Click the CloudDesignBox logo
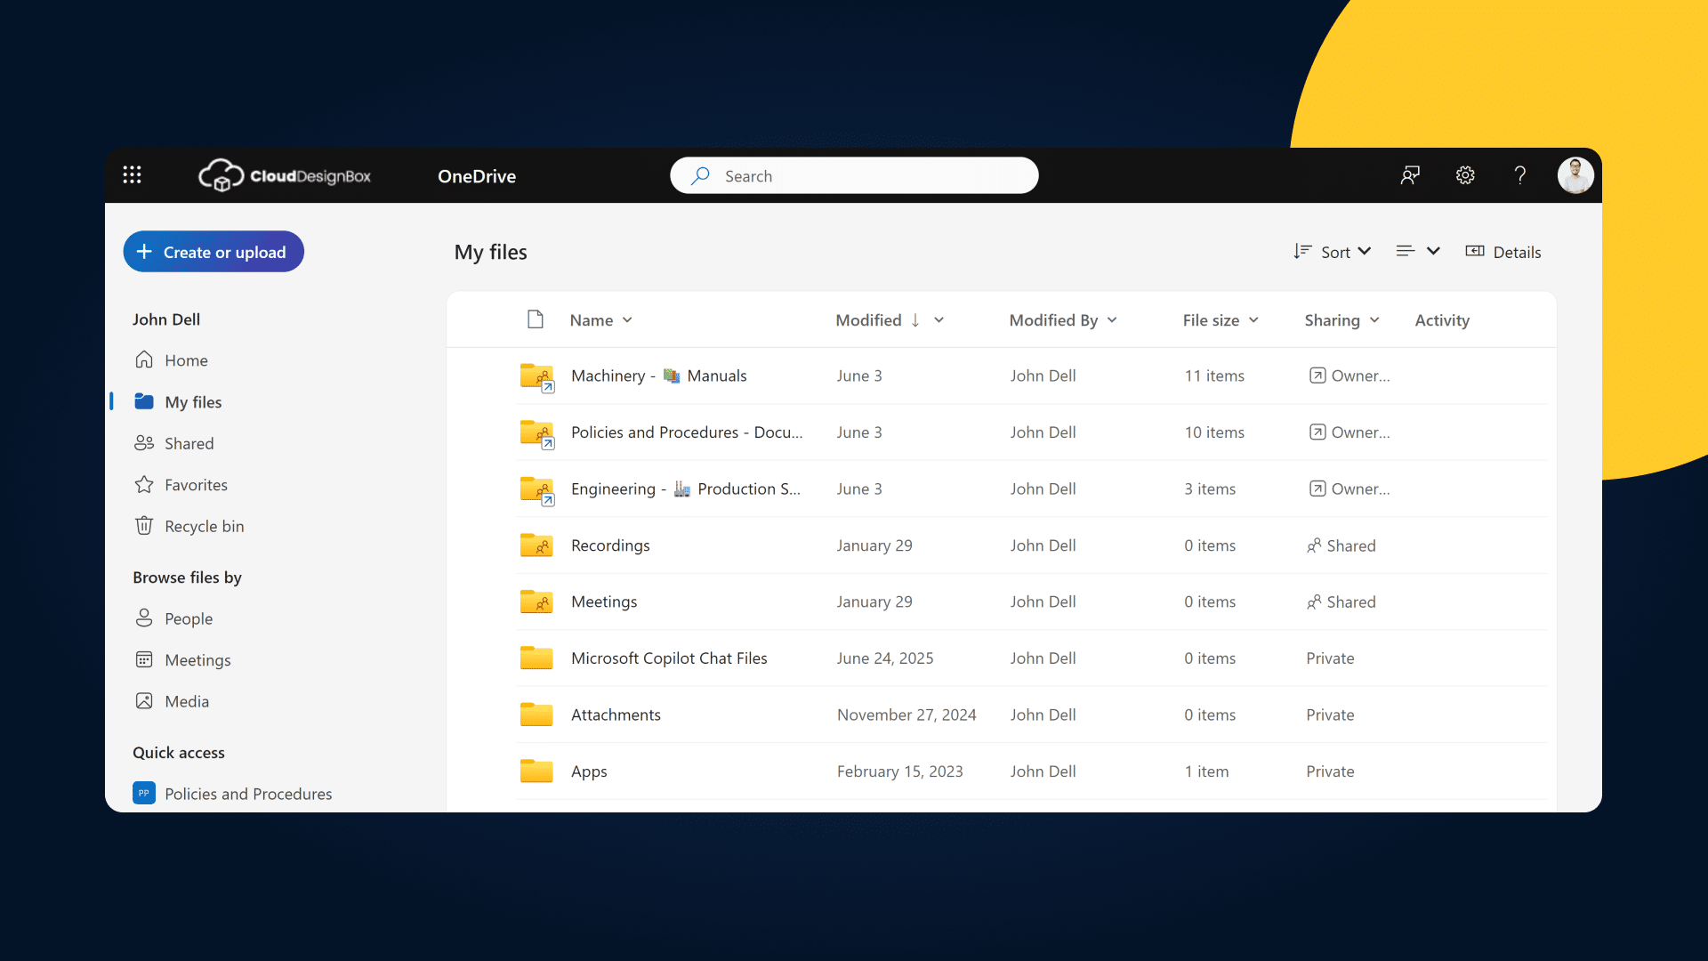The image size is (1708, 961). point(284,175)
